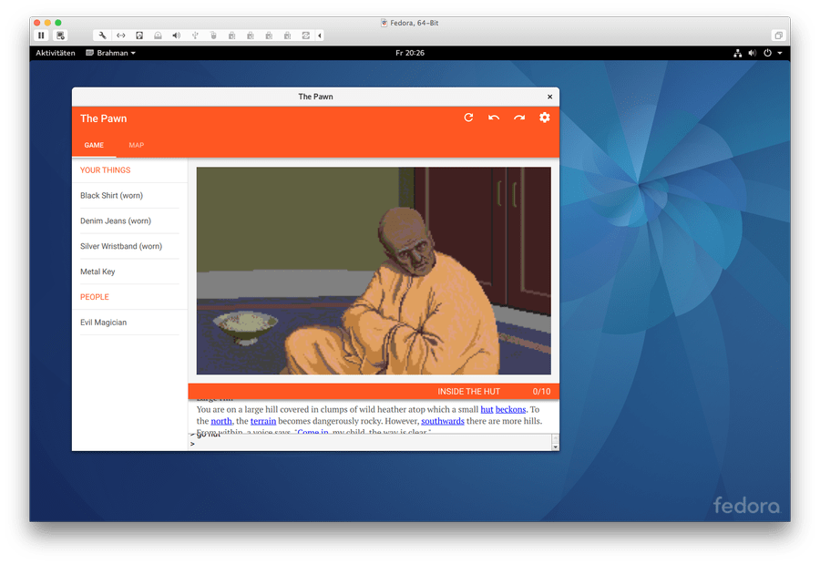Switch to the MAP tab
Image resolution: width=820 pixels, height=564 pixels.
pyautogui.click(x=136, y=145)
